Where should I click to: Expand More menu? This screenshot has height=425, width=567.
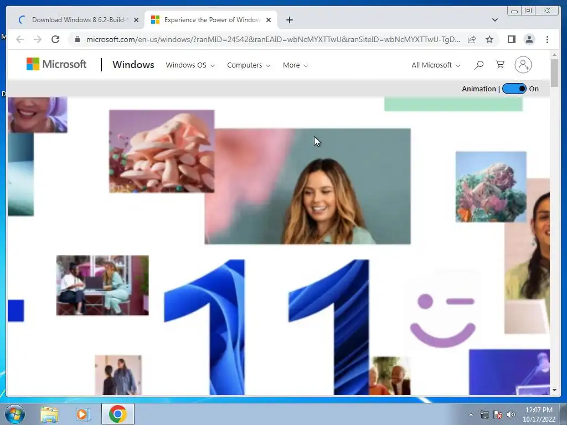[x=295, y=65]
